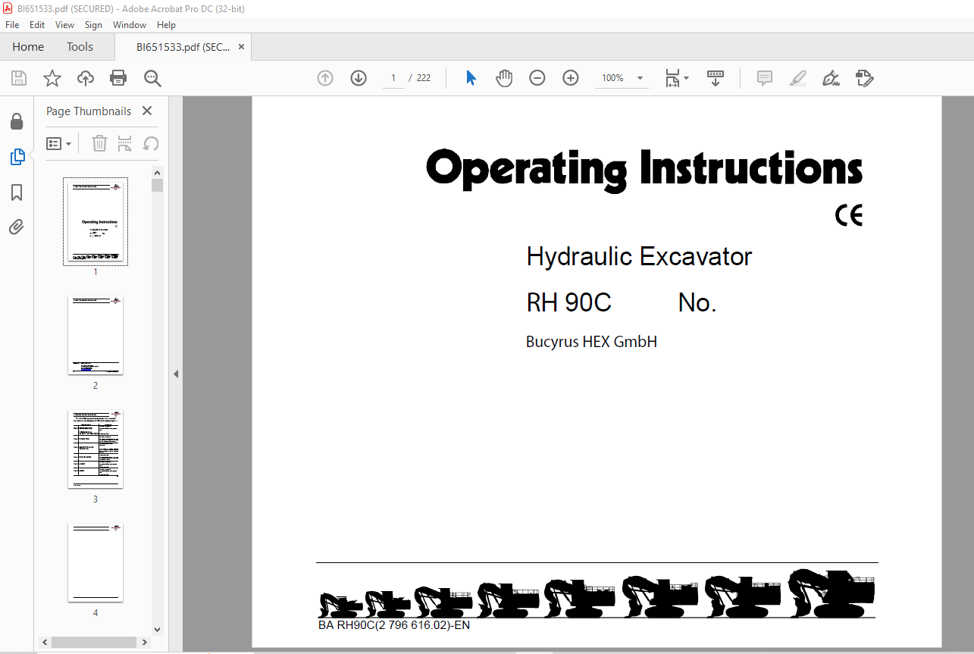Viewport: 974px width, 654px height.
Task: Select the BI651533.pdf document tab
Action: click(183, 47)
